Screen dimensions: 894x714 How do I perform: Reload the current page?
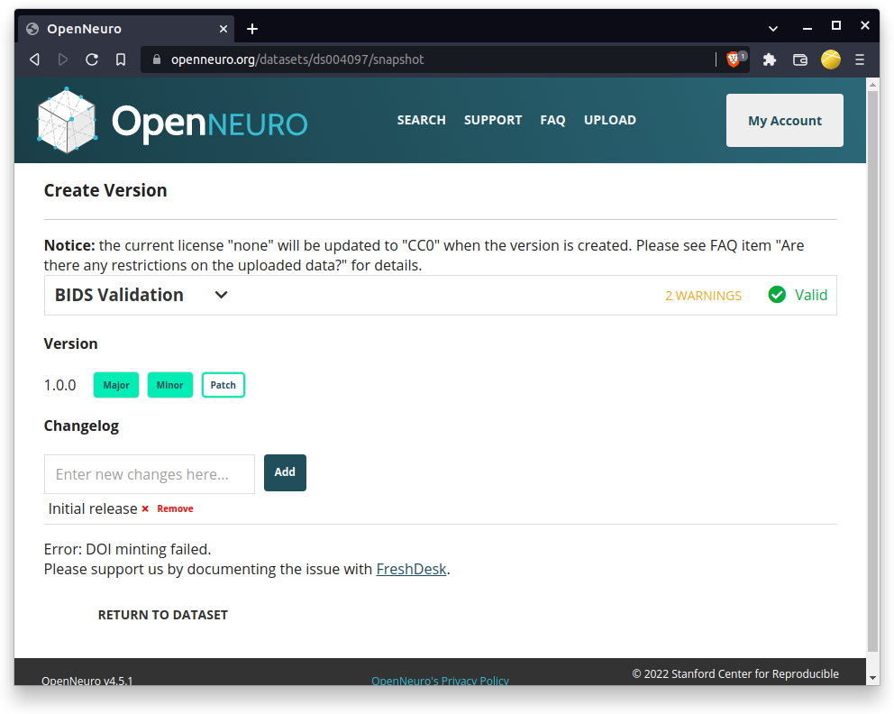click(x=93, y=59)
